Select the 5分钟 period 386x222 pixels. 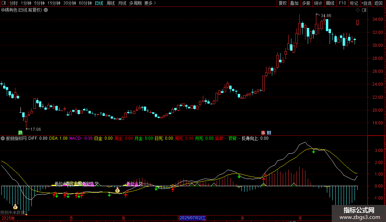(39, 3)
